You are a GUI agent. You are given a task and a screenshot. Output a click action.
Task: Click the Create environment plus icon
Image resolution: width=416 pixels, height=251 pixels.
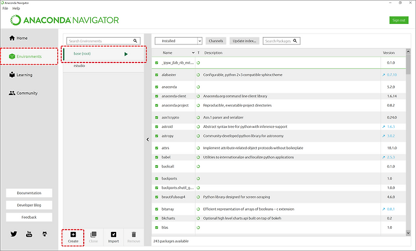[73, 235]
